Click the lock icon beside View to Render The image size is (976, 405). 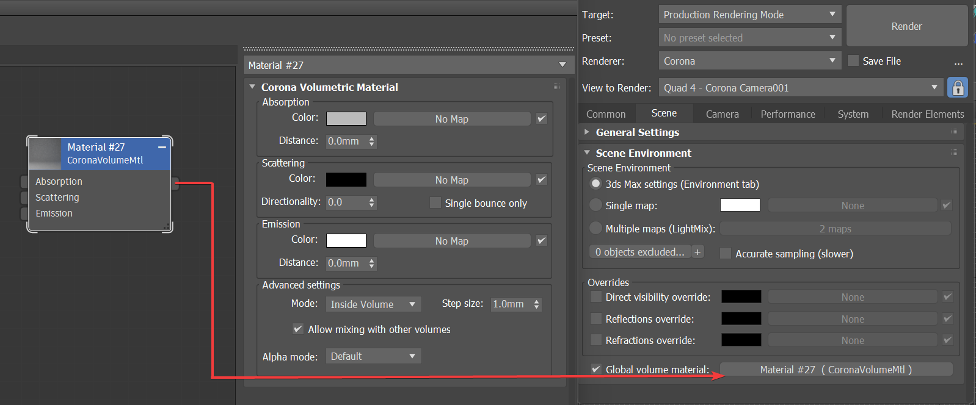[x=958, y=88]
